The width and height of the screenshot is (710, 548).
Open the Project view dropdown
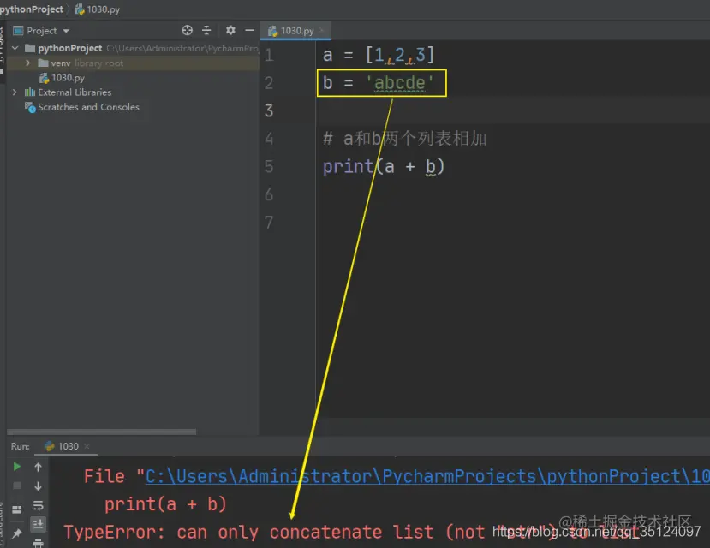[66, 31]
